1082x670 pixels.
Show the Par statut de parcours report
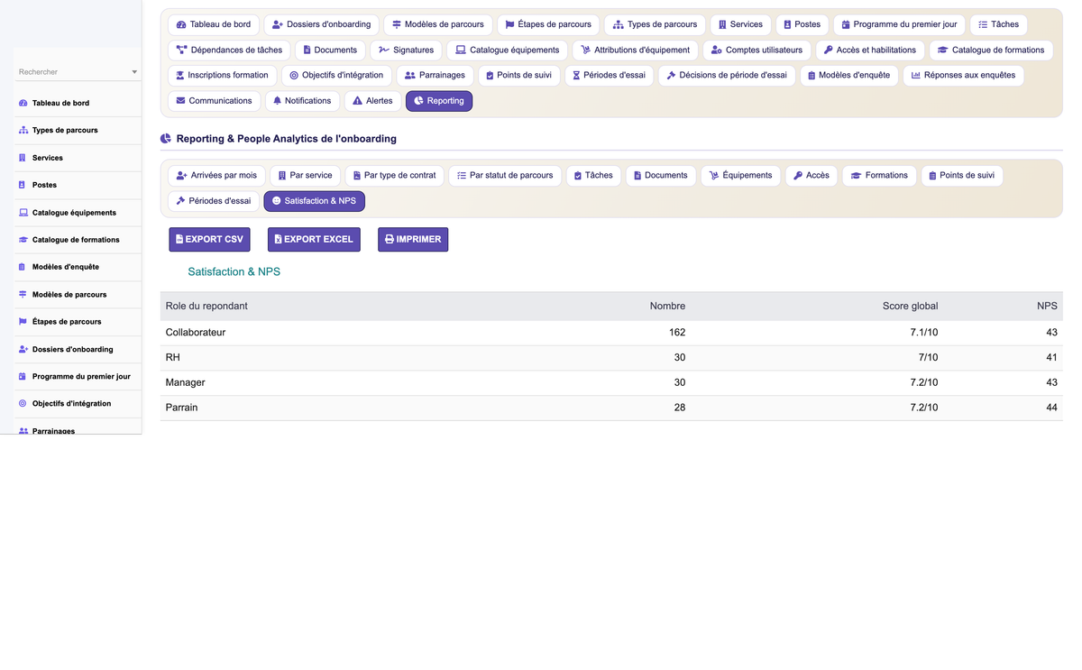(x=505, y=175)
